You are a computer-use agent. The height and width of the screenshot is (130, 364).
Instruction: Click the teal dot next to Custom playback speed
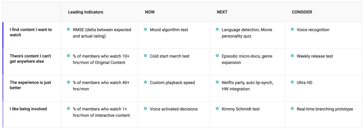point(145,82)
